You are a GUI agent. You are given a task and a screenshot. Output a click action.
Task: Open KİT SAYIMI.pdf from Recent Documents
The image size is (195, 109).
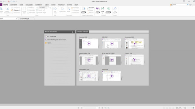click(x=51, y=36)
